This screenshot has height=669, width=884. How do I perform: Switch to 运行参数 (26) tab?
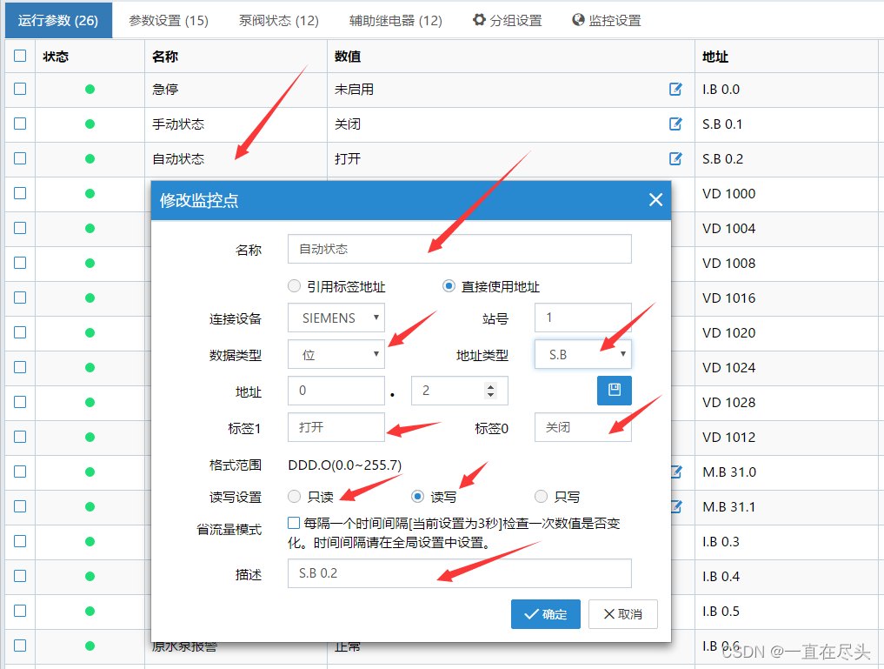[58, 20]
